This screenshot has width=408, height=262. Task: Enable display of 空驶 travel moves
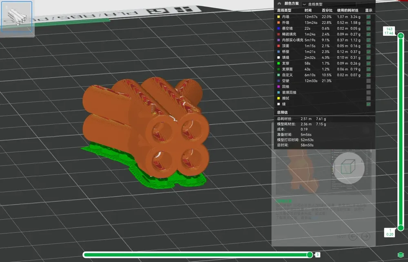368,81
